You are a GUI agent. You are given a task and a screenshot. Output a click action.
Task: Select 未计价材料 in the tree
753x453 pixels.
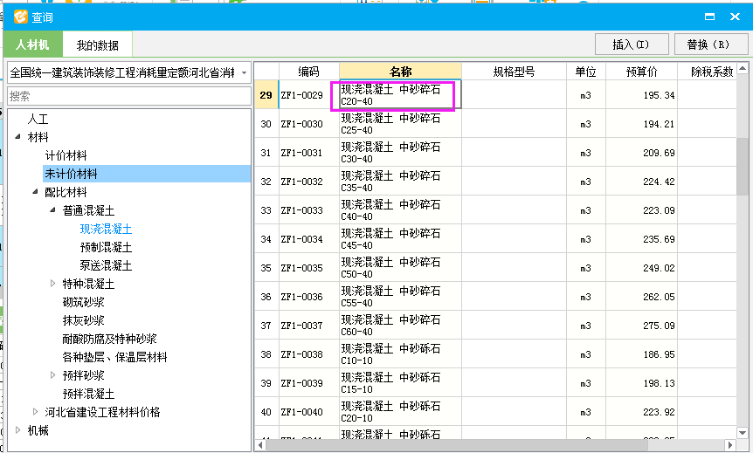[x=72, y=174]
